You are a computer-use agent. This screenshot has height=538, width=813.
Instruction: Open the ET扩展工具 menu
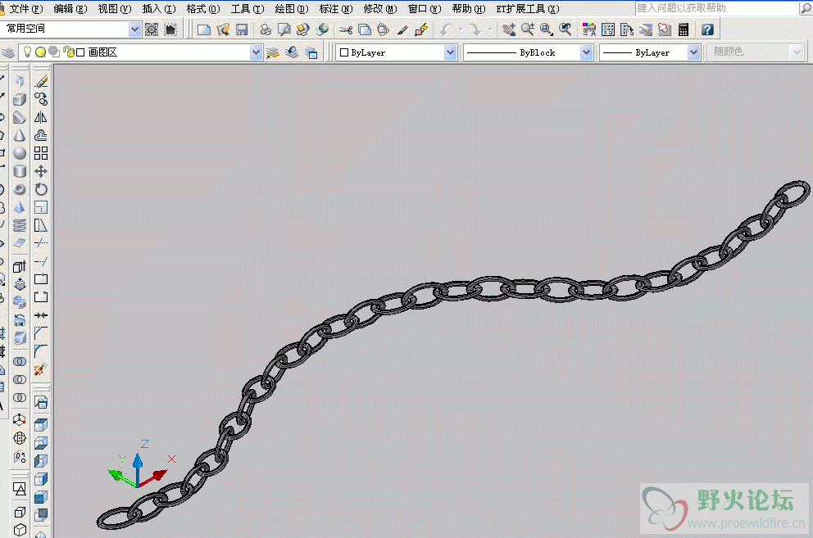pos(528,9)
